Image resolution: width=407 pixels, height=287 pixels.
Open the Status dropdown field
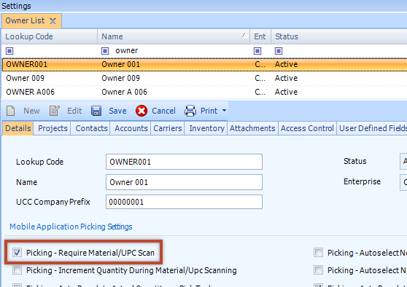pos(403,161)
